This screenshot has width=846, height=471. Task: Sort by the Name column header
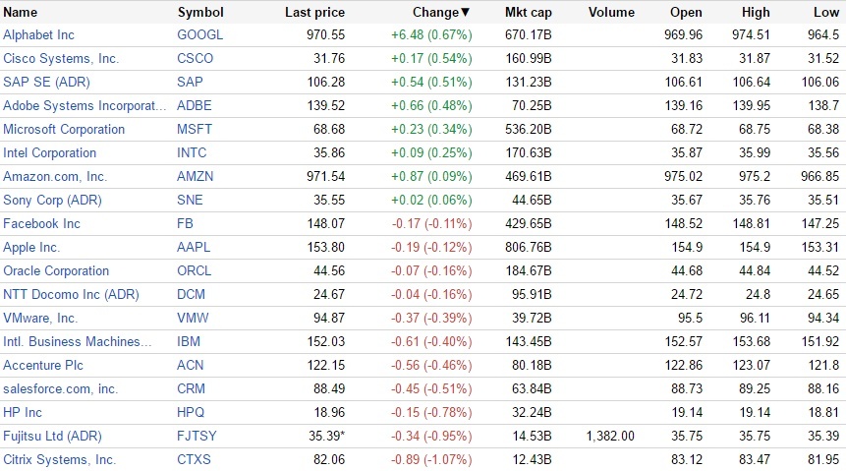tap(21, 13)
